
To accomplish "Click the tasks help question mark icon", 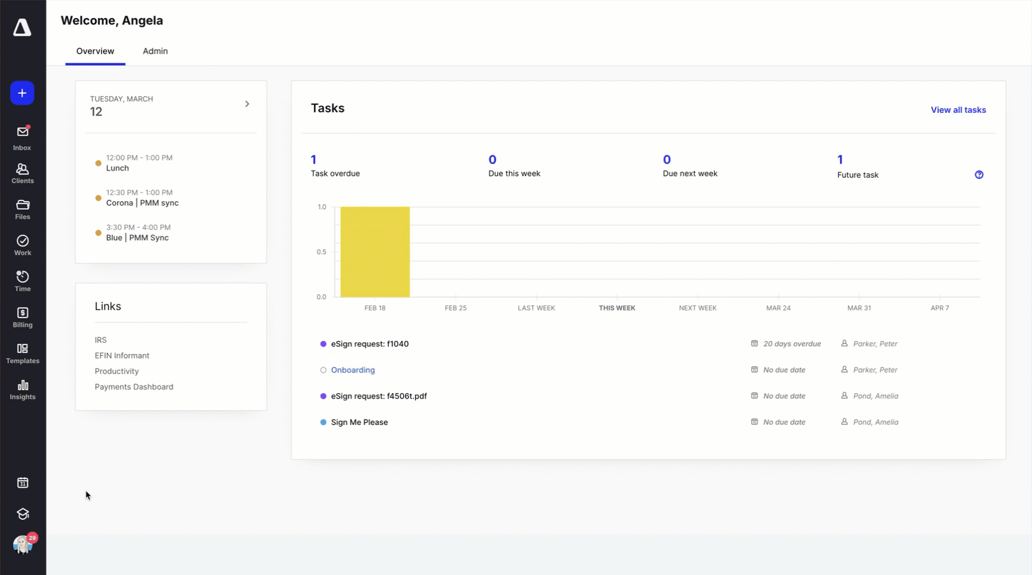I will (979, 175).
